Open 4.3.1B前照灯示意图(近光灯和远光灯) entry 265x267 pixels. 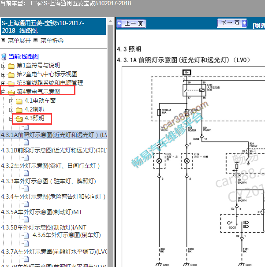53,150
